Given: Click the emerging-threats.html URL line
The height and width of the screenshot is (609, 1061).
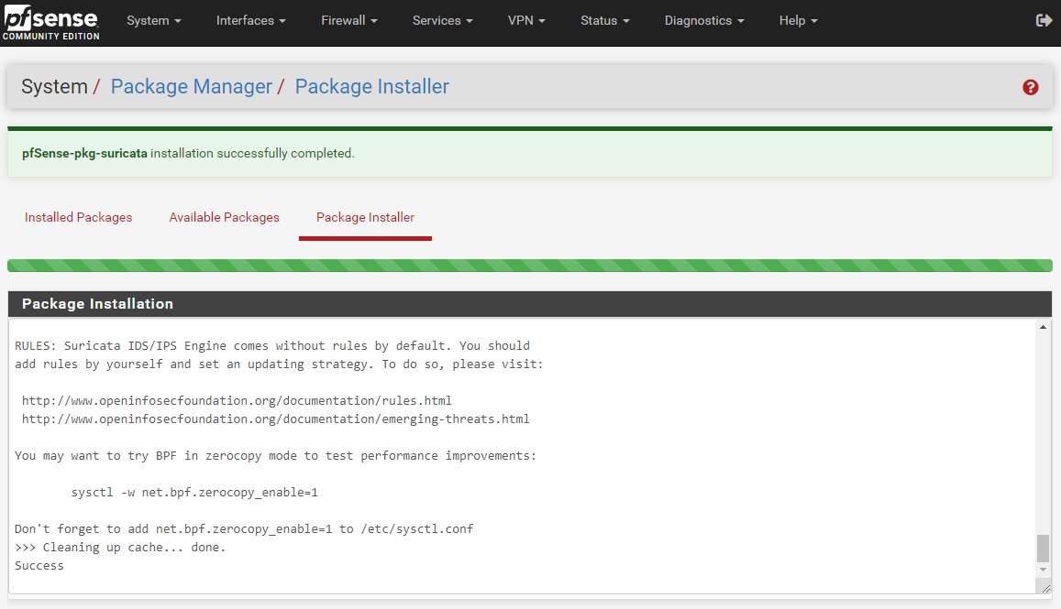Looking at the screenshot, I should 275,419.
